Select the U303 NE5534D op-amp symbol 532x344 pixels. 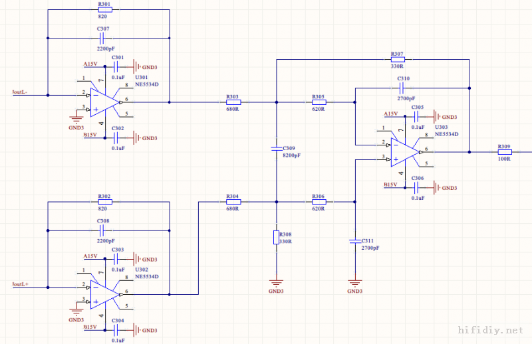point(405,152)
